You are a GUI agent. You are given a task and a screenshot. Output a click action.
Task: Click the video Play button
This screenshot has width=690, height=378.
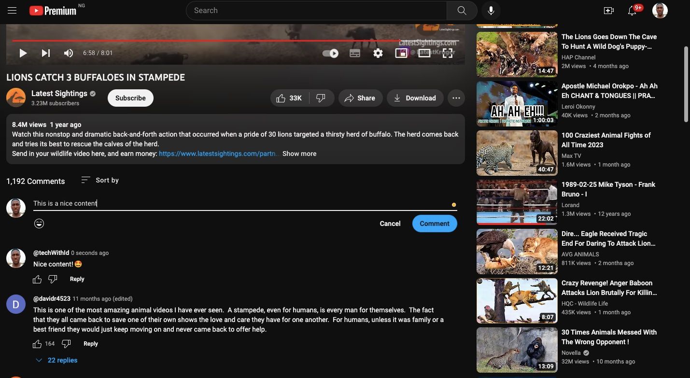pyautogui.click(x=23, y=53)
